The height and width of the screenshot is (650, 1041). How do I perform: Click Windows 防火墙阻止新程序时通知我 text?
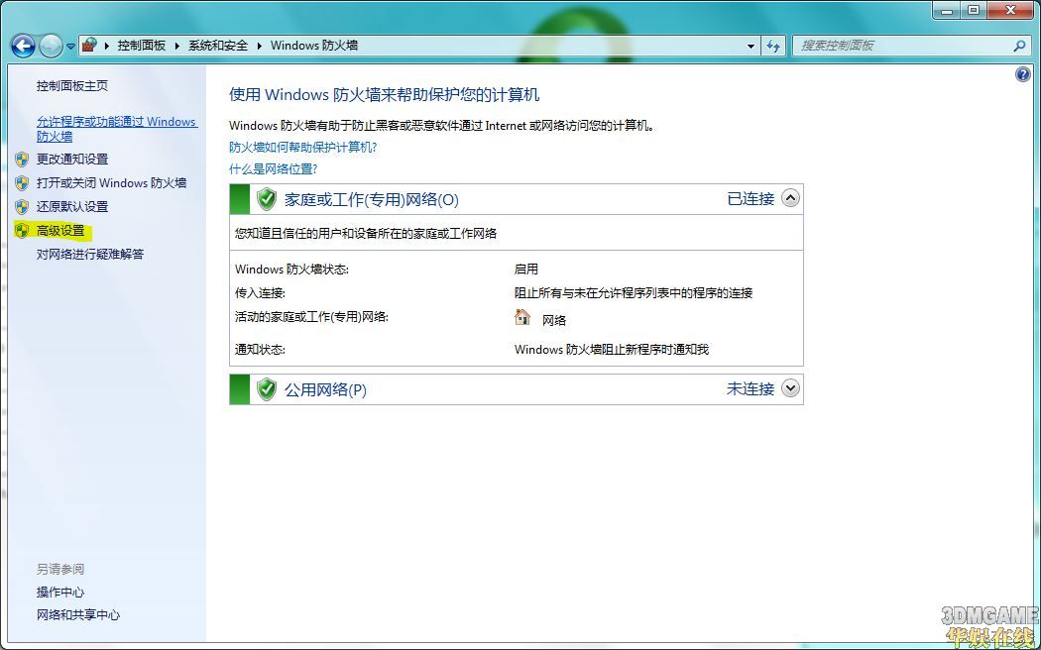pos(612,349)
